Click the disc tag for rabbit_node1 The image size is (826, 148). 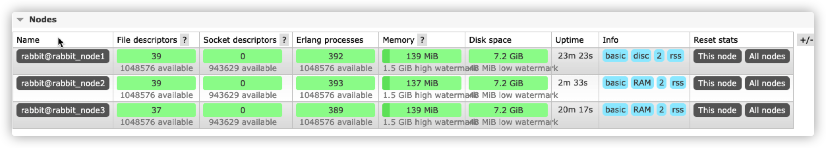(x=641, y=56)
